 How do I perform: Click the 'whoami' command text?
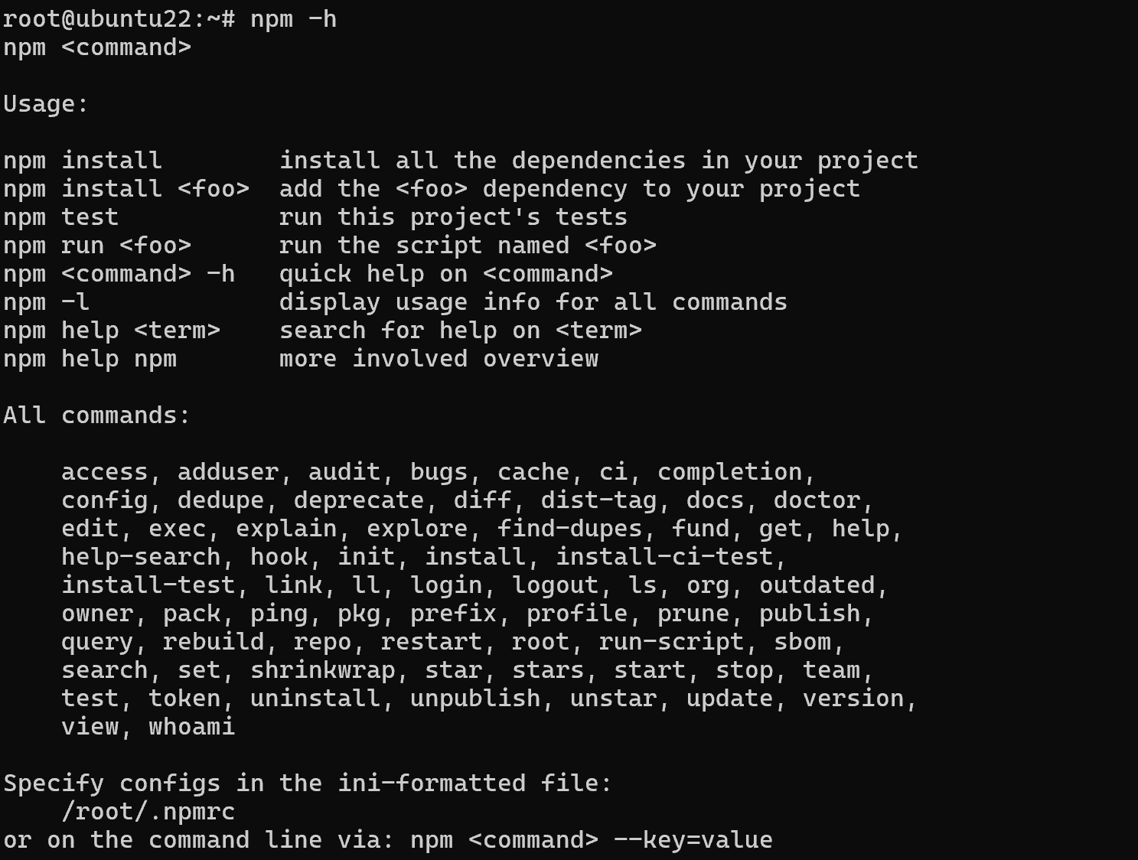[192, 727]
